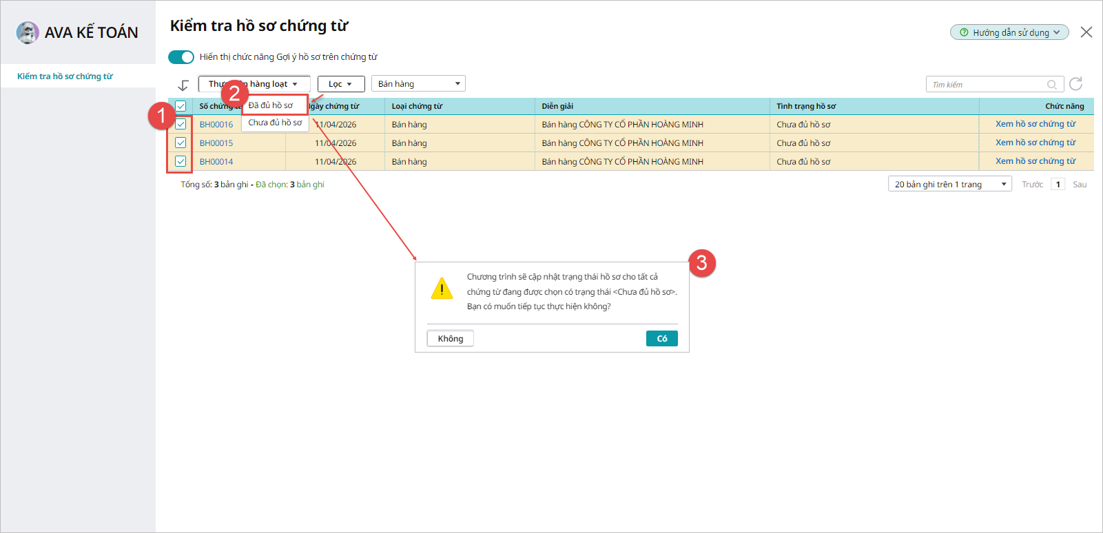
Task: Expand the Hướng dẫn sử dụng dropdown
Action: (1009, 32)
